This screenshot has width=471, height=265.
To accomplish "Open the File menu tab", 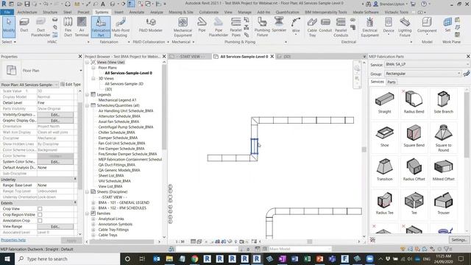I will point(7,12).
